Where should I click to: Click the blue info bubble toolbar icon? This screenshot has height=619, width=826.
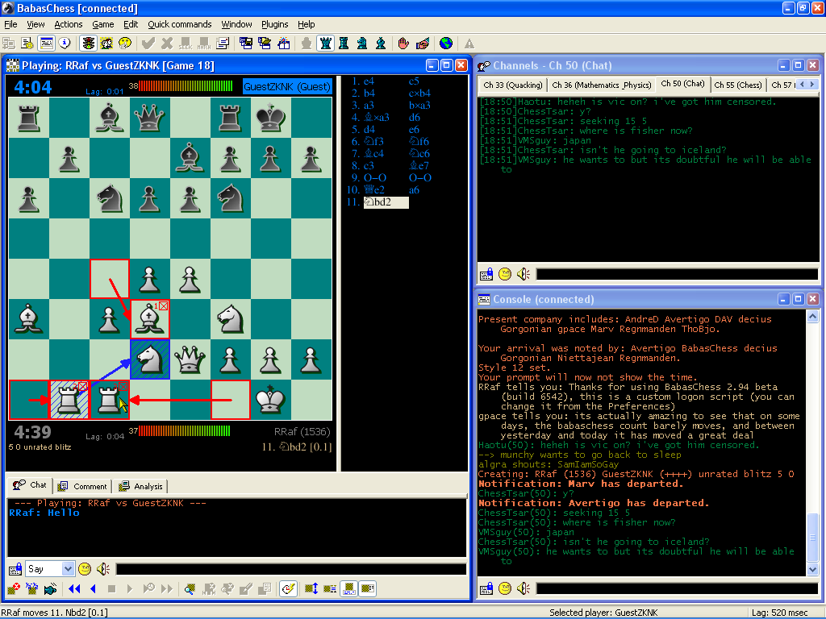(x=65, y=44)
